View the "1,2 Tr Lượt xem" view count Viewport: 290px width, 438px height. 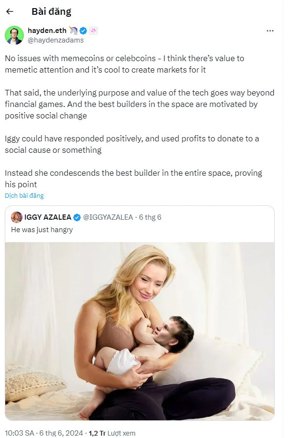coord(112,433)
